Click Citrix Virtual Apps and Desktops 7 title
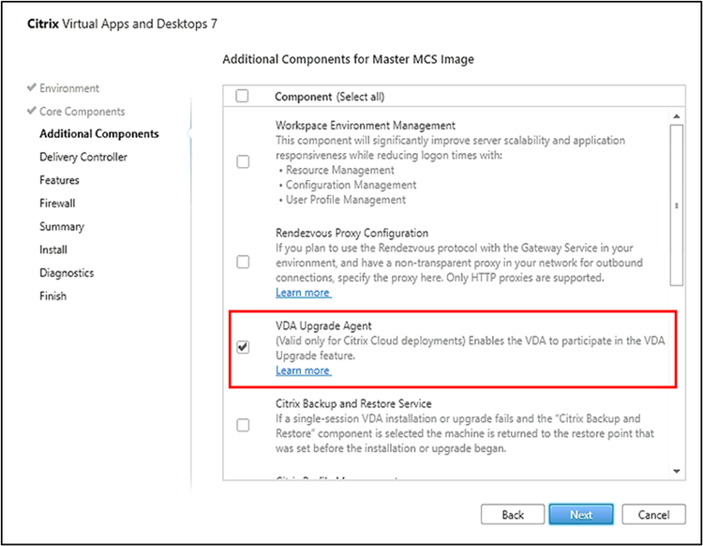This screenshot has height=546, width=703. 123,23
